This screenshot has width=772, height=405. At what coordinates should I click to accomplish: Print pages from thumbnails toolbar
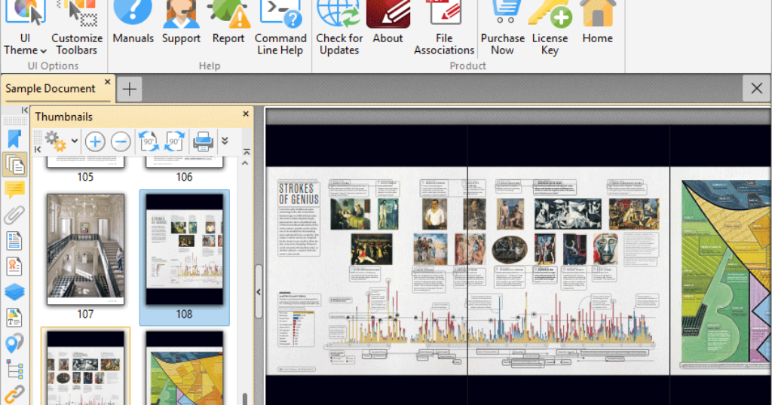[x=203, y=142]
